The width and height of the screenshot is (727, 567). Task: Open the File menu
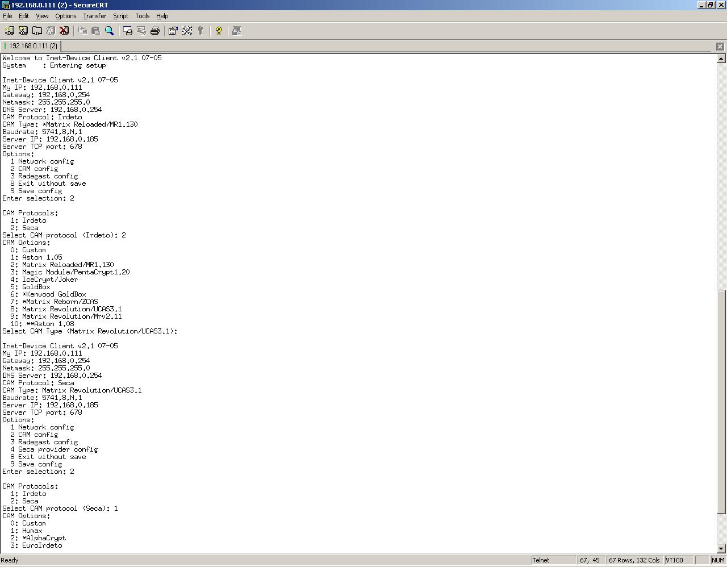pos(7,16)
